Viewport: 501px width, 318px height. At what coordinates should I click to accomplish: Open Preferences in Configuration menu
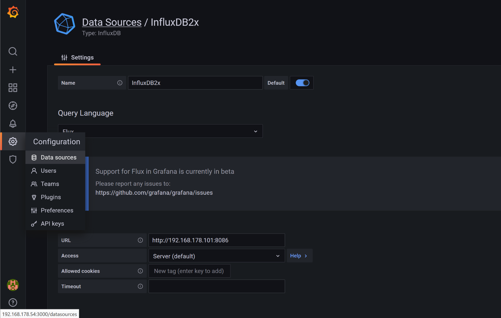pos(55,210)
